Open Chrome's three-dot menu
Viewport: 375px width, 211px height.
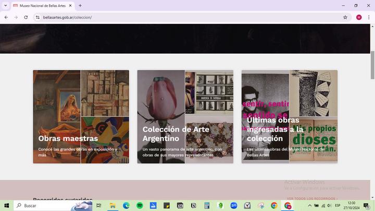coord(369,17)
